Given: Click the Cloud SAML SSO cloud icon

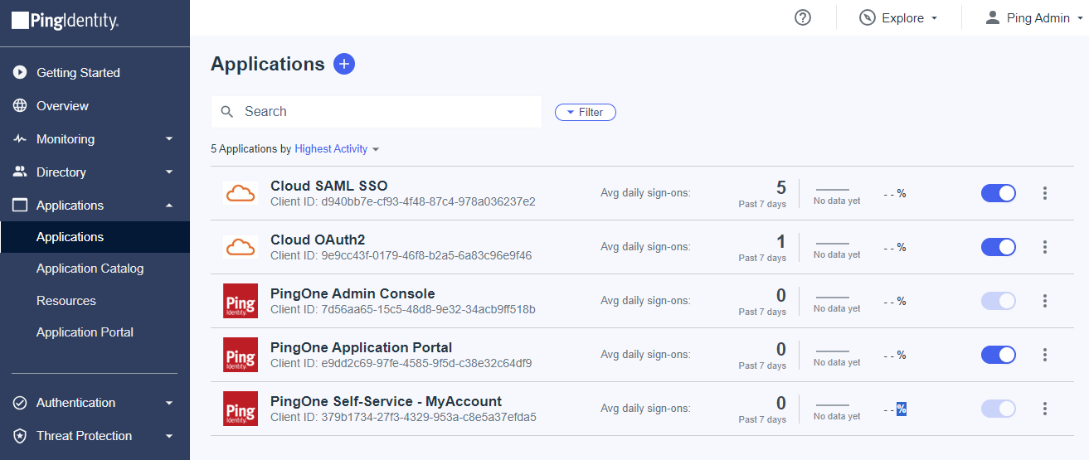Looking at the screenshot, I should [x=241, y=193].
